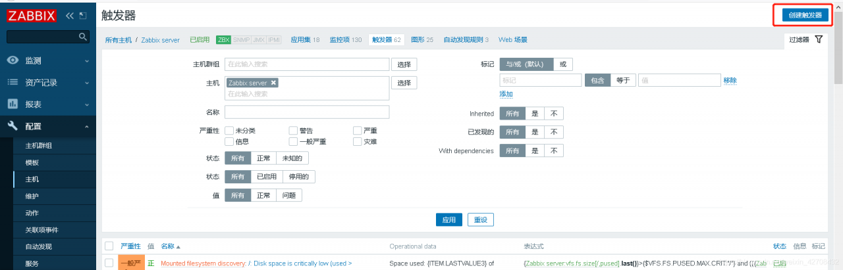Open the 监控项 tab

click(x=346, y=39)
